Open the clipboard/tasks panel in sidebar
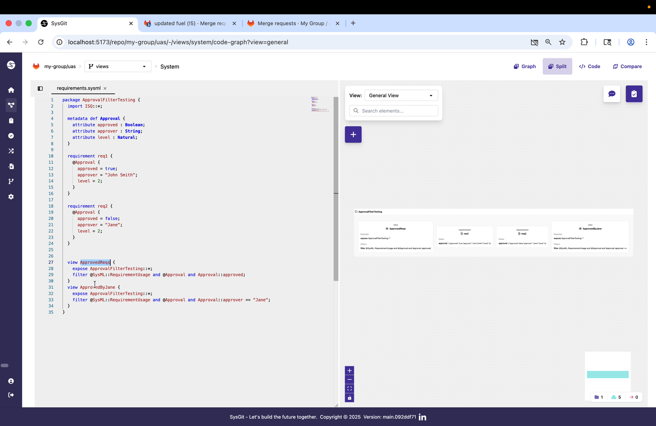Viewport: 656px width, 426px height. (11, 121)
